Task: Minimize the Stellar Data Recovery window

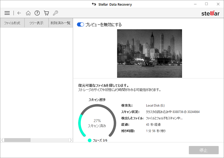Action: [x=195, y=4]
